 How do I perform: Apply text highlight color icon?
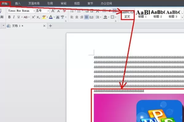44,17
